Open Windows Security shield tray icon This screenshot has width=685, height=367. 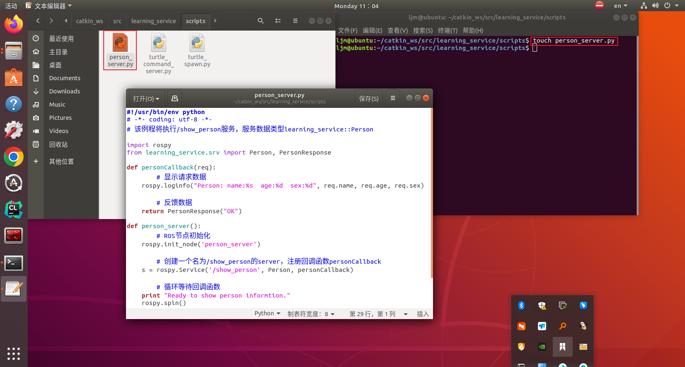(542, 305)
